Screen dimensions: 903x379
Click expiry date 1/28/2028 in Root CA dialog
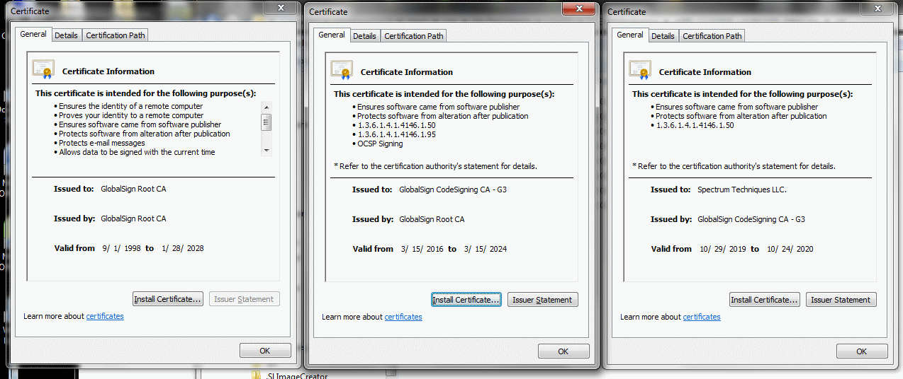tap(183, 248)
